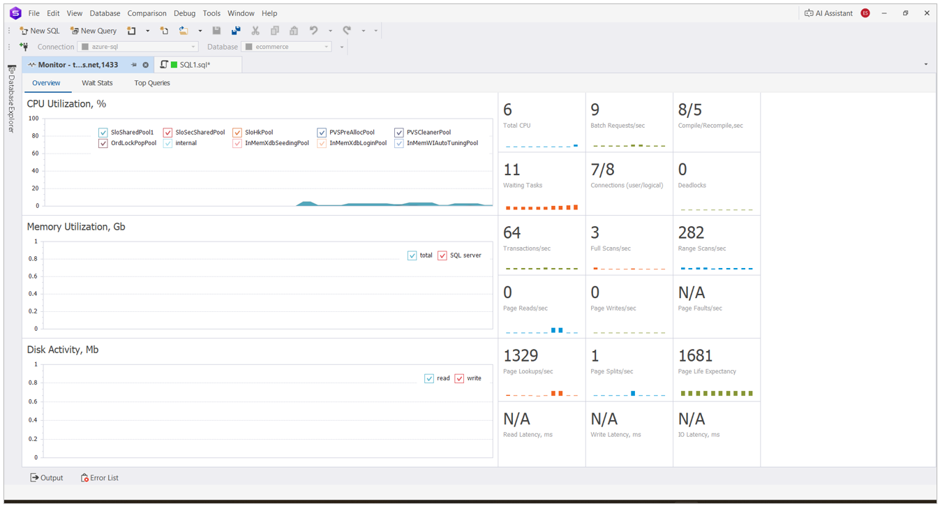
Task: Close the Monitor tab
Action: (146, 65)
